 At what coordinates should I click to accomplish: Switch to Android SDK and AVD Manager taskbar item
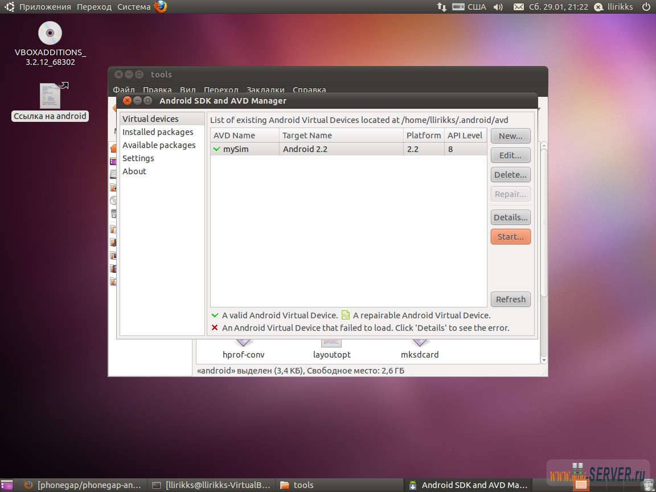coord(468,485)
